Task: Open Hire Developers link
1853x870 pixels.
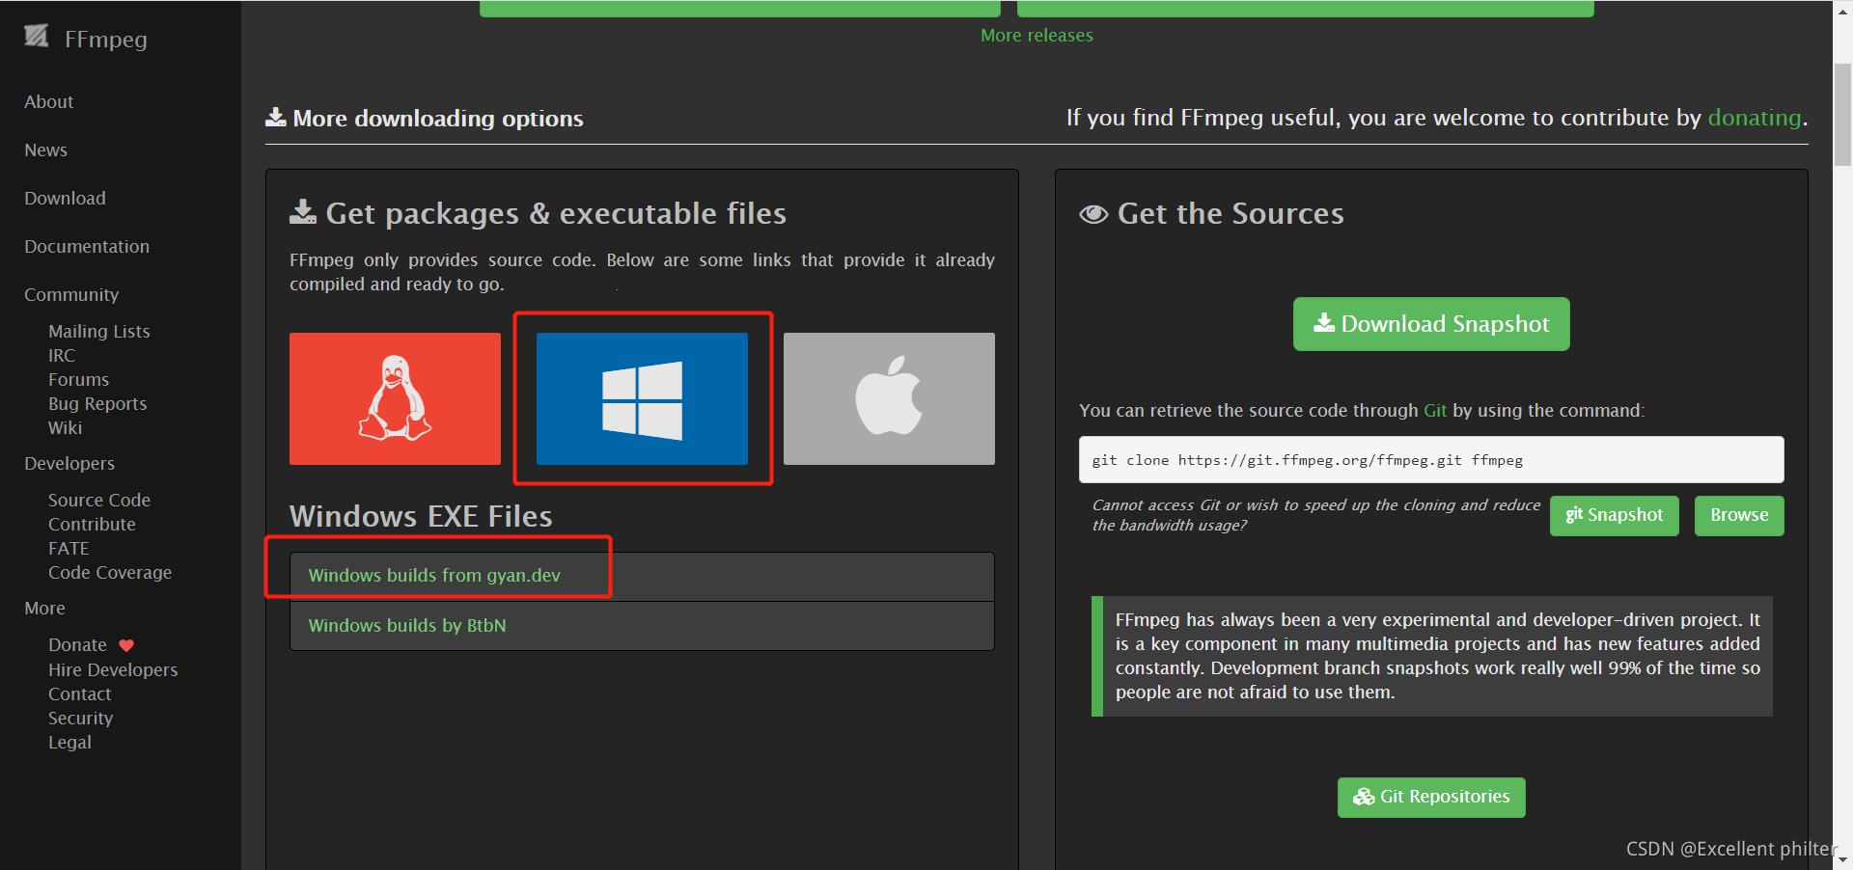Action: tap(113, 669)
